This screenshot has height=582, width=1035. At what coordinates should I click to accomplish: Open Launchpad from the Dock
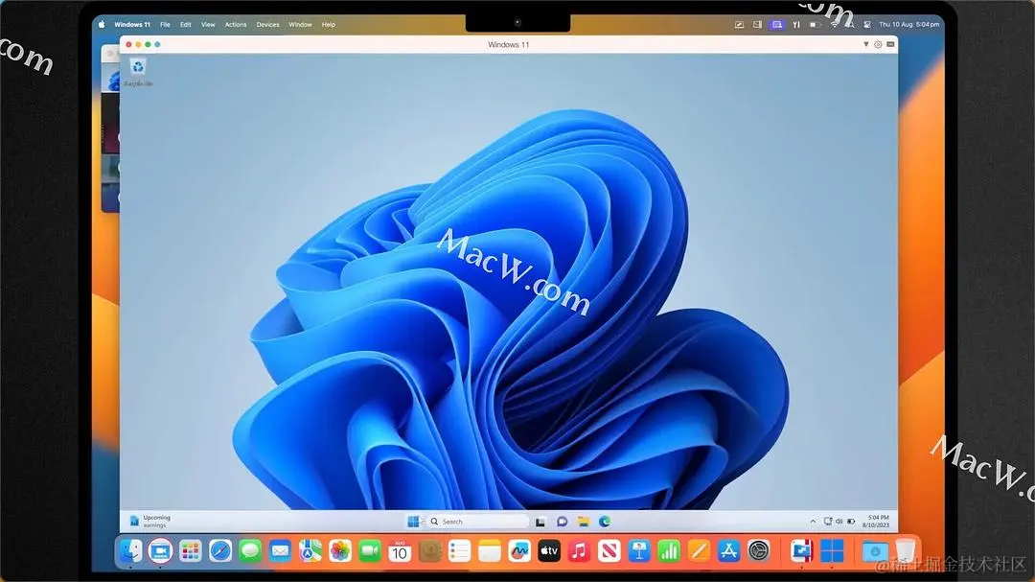[x=190, y=550]
